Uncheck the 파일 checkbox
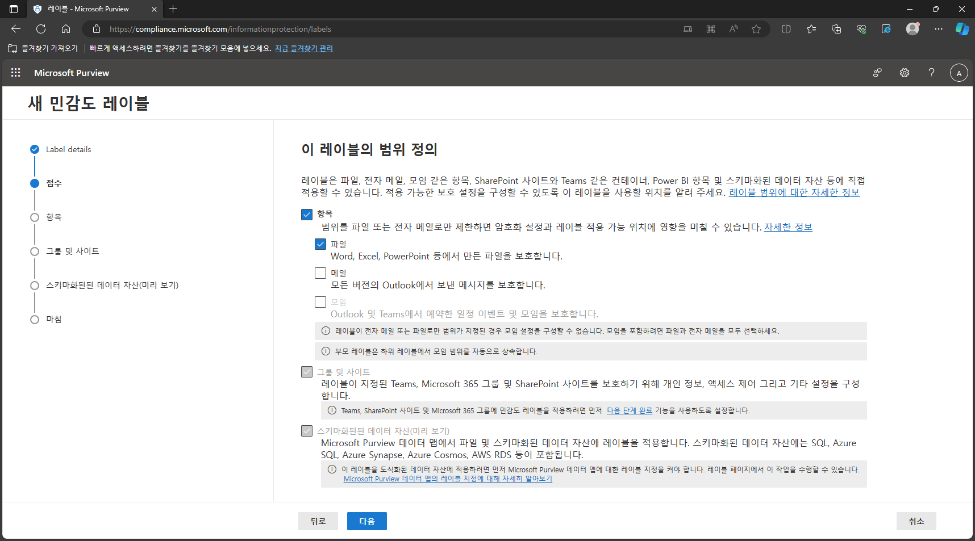 click(x=320, y=244)
